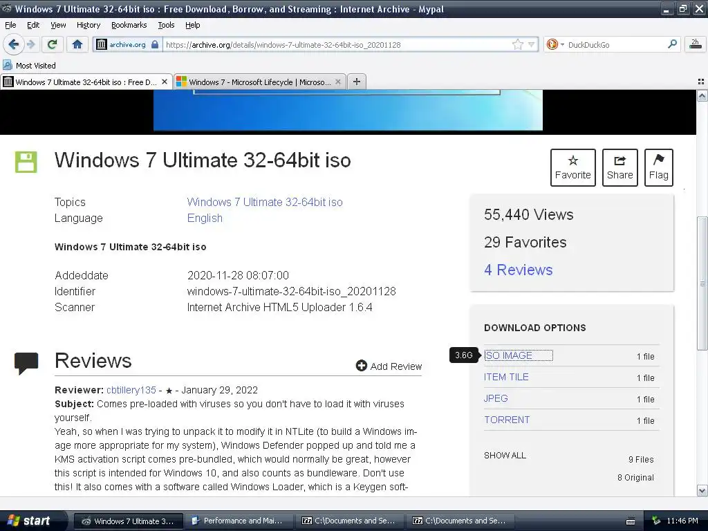Click the 11:46 PM taskbar clock
This screenshot has width=708, height=531.
coord(682,521)
